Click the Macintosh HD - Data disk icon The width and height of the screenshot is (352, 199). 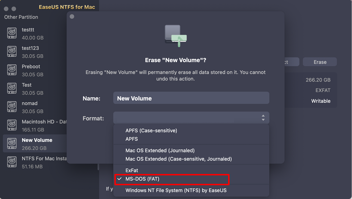pyautogui.click(x=12, y=125)
